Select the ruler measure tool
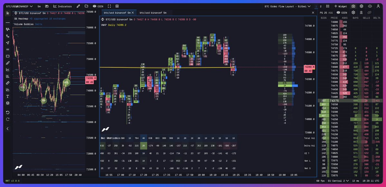This screenshot has height=187, width=386. [8, 83]
